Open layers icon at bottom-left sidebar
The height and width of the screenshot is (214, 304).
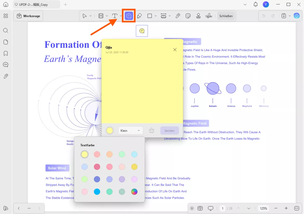click(x=6, y=208)
